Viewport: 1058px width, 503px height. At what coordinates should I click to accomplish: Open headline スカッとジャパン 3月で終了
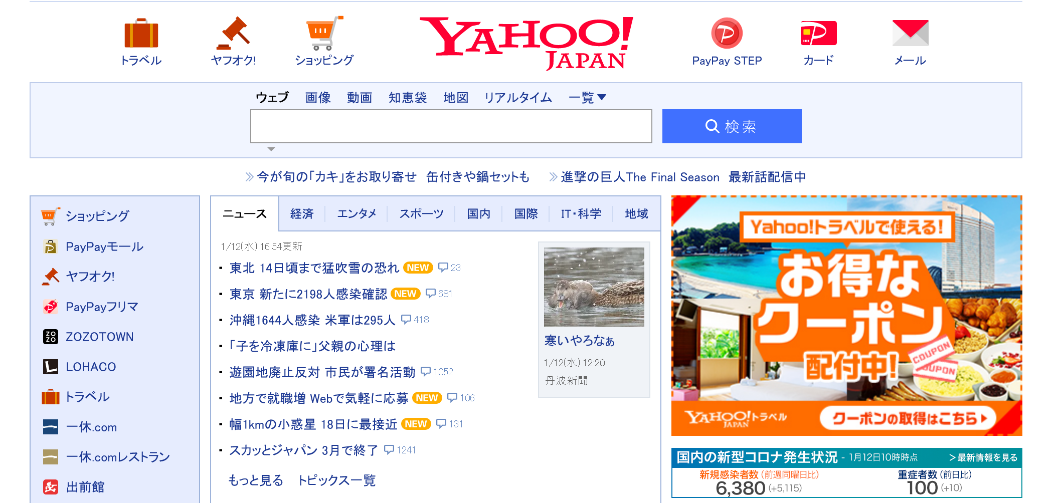(x=304, y=450)
